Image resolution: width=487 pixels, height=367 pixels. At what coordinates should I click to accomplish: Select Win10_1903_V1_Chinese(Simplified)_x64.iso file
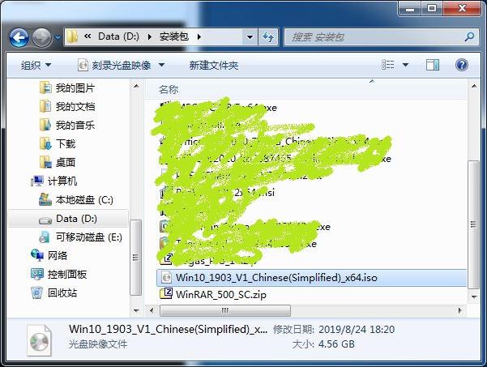(x=311, y=278)
